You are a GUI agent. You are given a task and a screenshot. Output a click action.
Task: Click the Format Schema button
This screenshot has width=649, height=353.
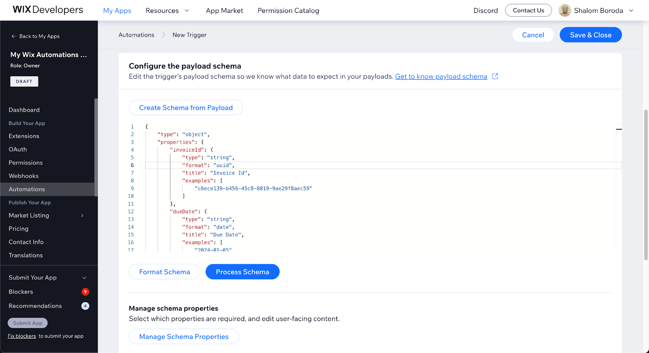pyautogui.click(x=165, y=272)
